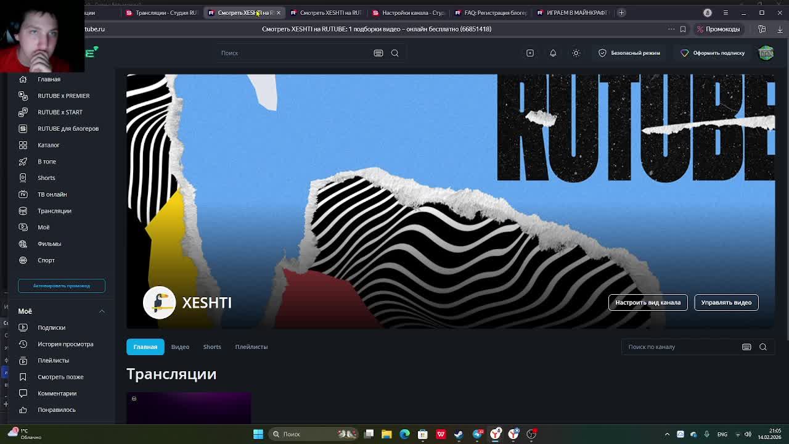789x444 pixels.
Task: Collapse the Моё section chevron
Action: click(102, 311)
